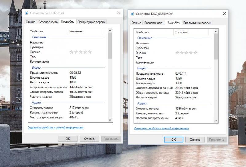This screenshot has height=167, width=246.
Task: Click Свойство column header in DSC_0525.MOV window
Action: 153,32
